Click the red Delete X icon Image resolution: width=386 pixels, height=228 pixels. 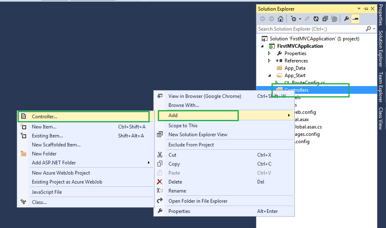[x=160, y=182]
